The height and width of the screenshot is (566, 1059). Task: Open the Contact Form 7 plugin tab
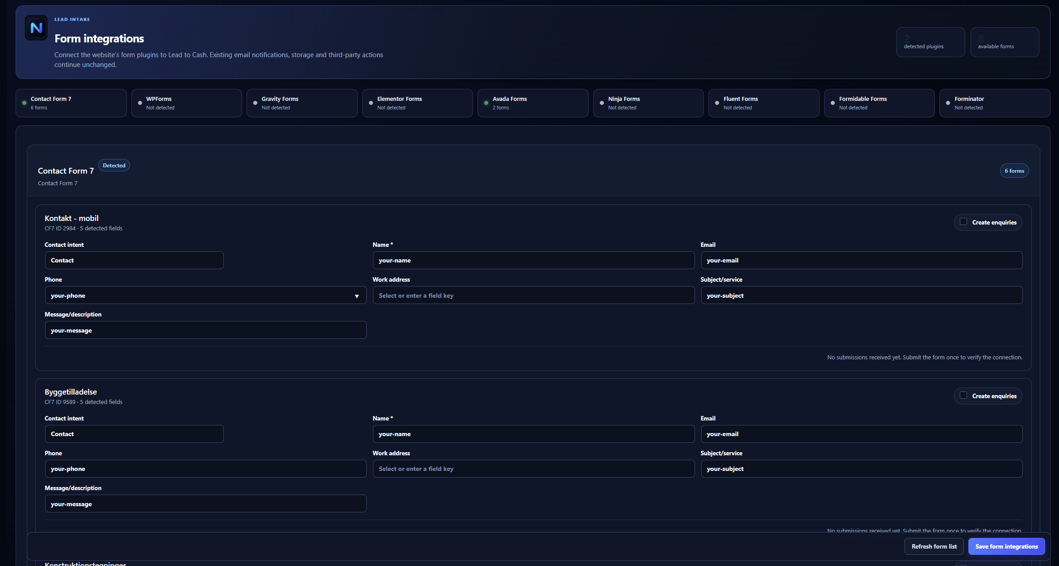71,103
